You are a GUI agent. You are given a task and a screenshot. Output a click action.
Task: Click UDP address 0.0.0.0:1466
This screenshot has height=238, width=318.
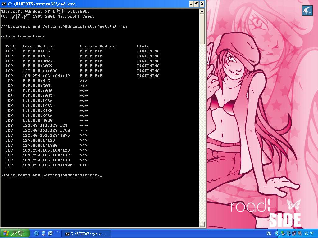[x=38, y=101]
